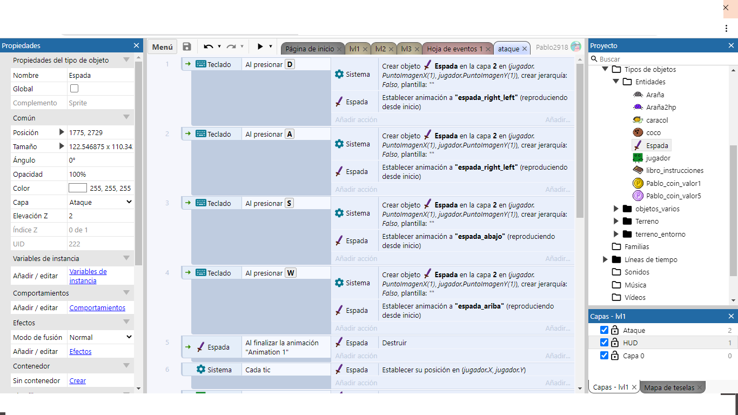The height and width of the screenshot is (415, 738).
Task: Open Modo de fusión dropdown
Action: (x=100, y=337)
